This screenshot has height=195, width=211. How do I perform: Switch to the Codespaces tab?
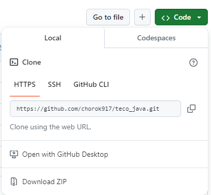pos(156,38)
